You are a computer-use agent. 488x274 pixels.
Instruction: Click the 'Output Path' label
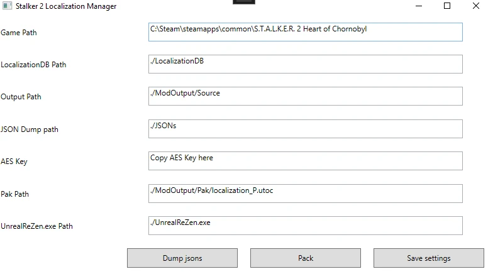click(x=21, y=97)
